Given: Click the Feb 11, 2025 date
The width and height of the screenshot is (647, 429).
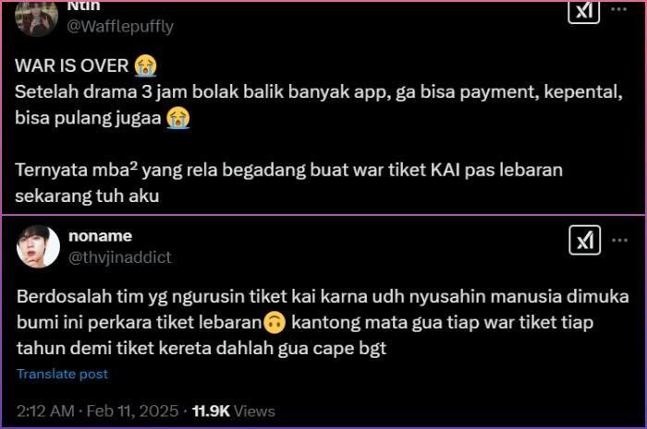Looking at the screenshot, I should click(x=132, y=411).
